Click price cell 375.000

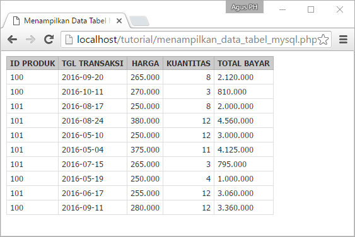click(x=145, y=149)
